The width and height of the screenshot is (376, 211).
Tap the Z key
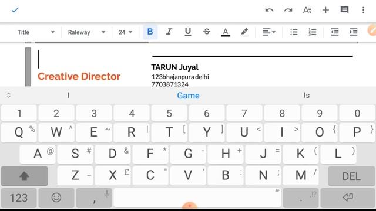point(75,175)
